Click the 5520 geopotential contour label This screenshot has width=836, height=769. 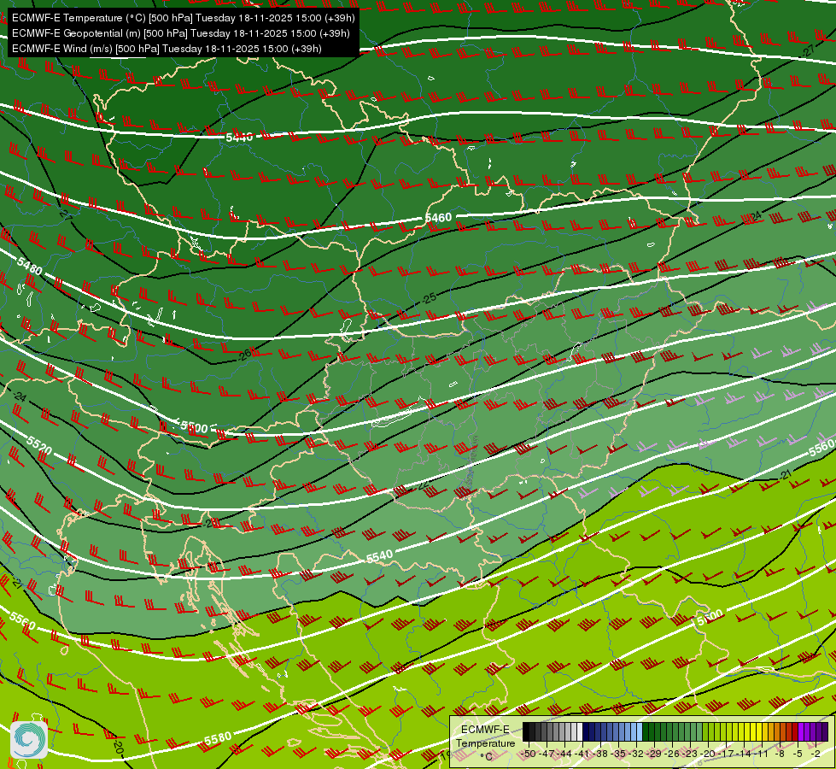coord(39,445)
